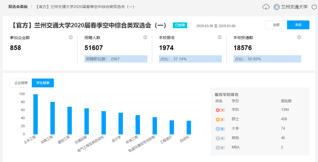Switch data scope to 全部
Viewport: 318px width, 162px height.
click(276, 25)
